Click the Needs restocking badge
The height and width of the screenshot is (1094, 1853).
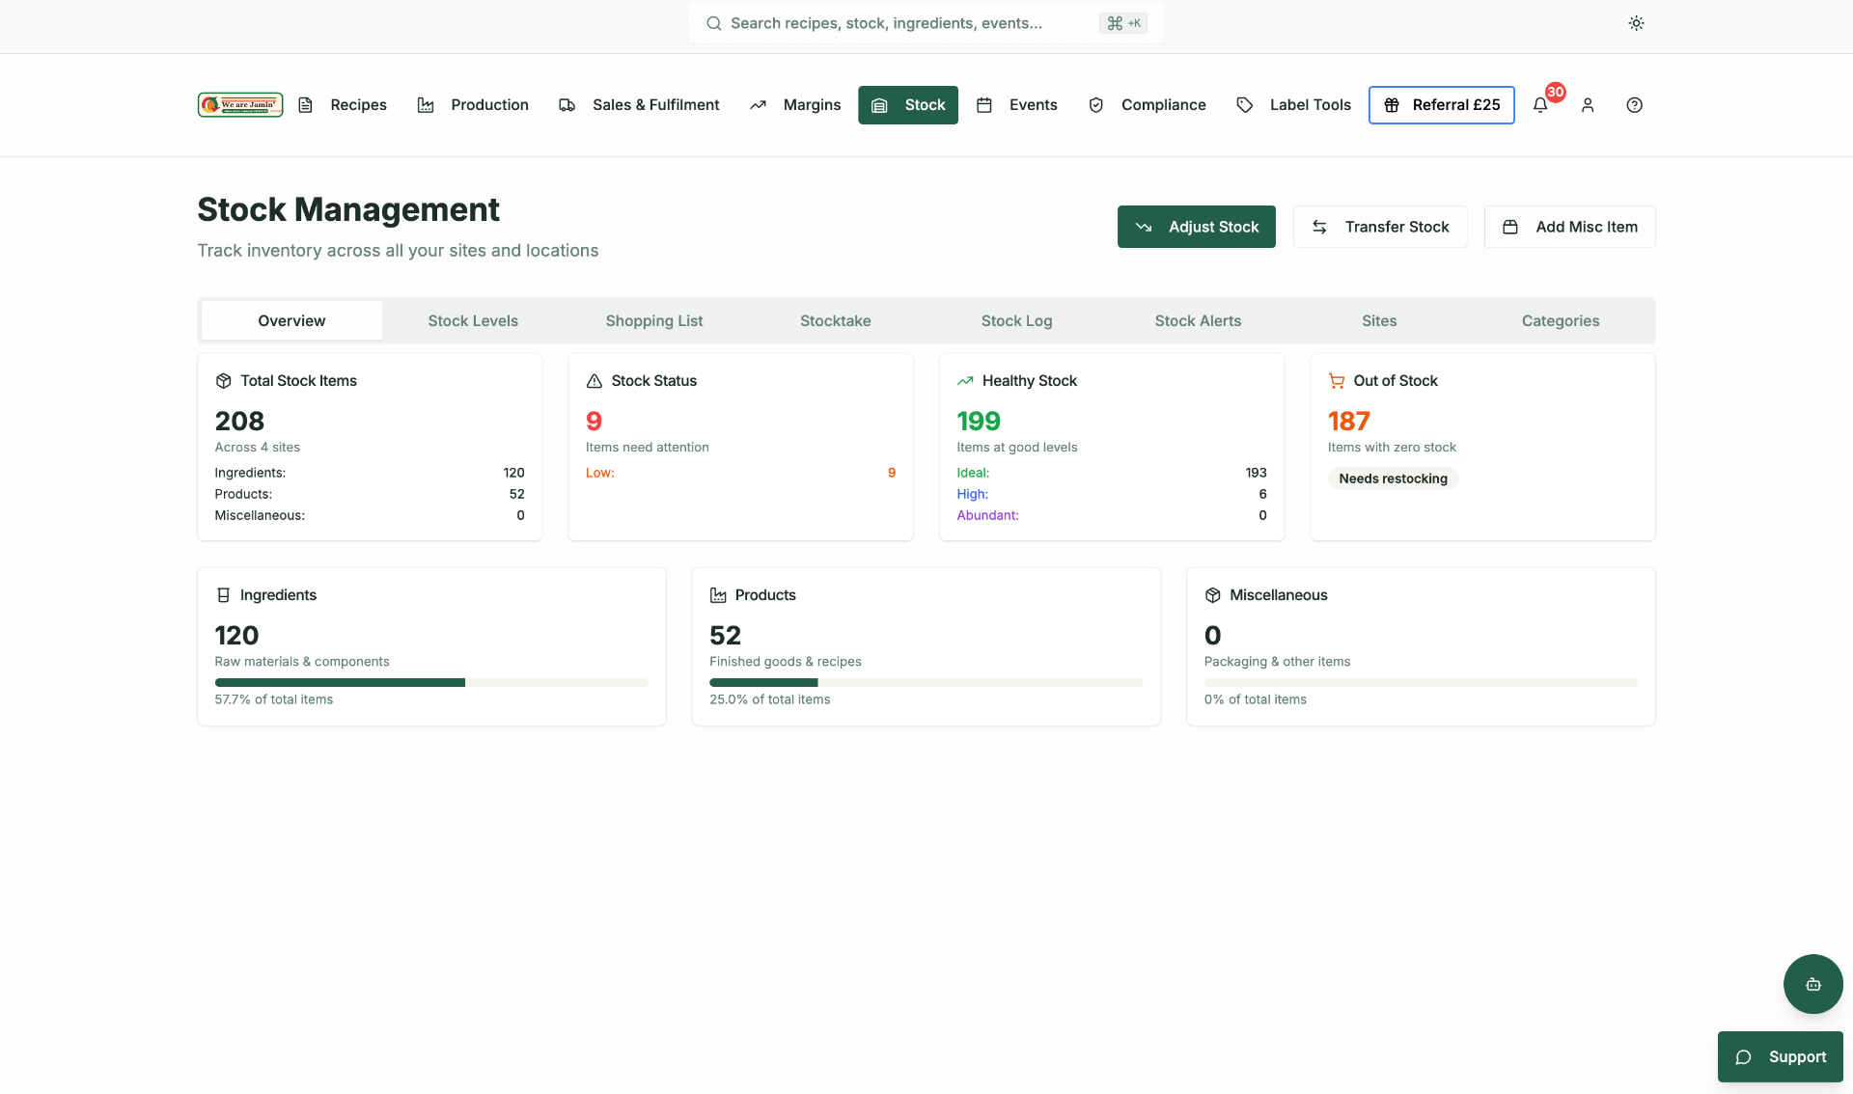1393,479
